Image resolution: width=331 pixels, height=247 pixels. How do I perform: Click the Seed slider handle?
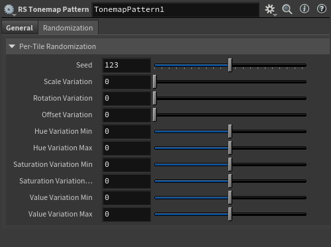(230, 65)
